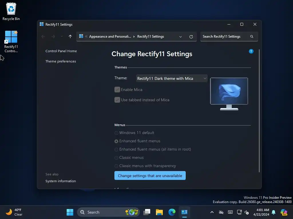Select Classic menus with transparency option
293x219 pixels.
click(116, 166)
